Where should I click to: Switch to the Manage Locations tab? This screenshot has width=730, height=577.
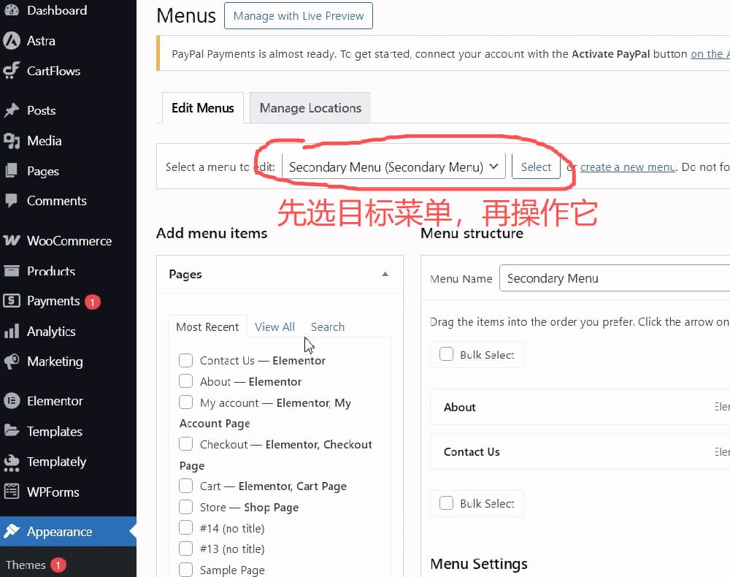point(310,108)
